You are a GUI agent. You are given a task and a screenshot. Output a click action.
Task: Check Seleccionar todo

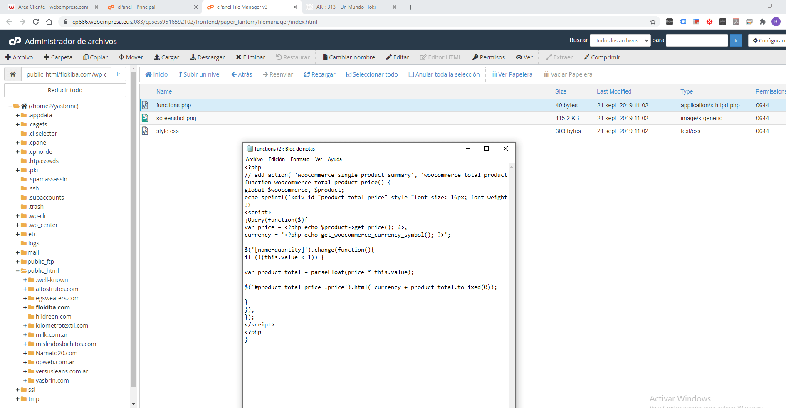pos(372,74)
